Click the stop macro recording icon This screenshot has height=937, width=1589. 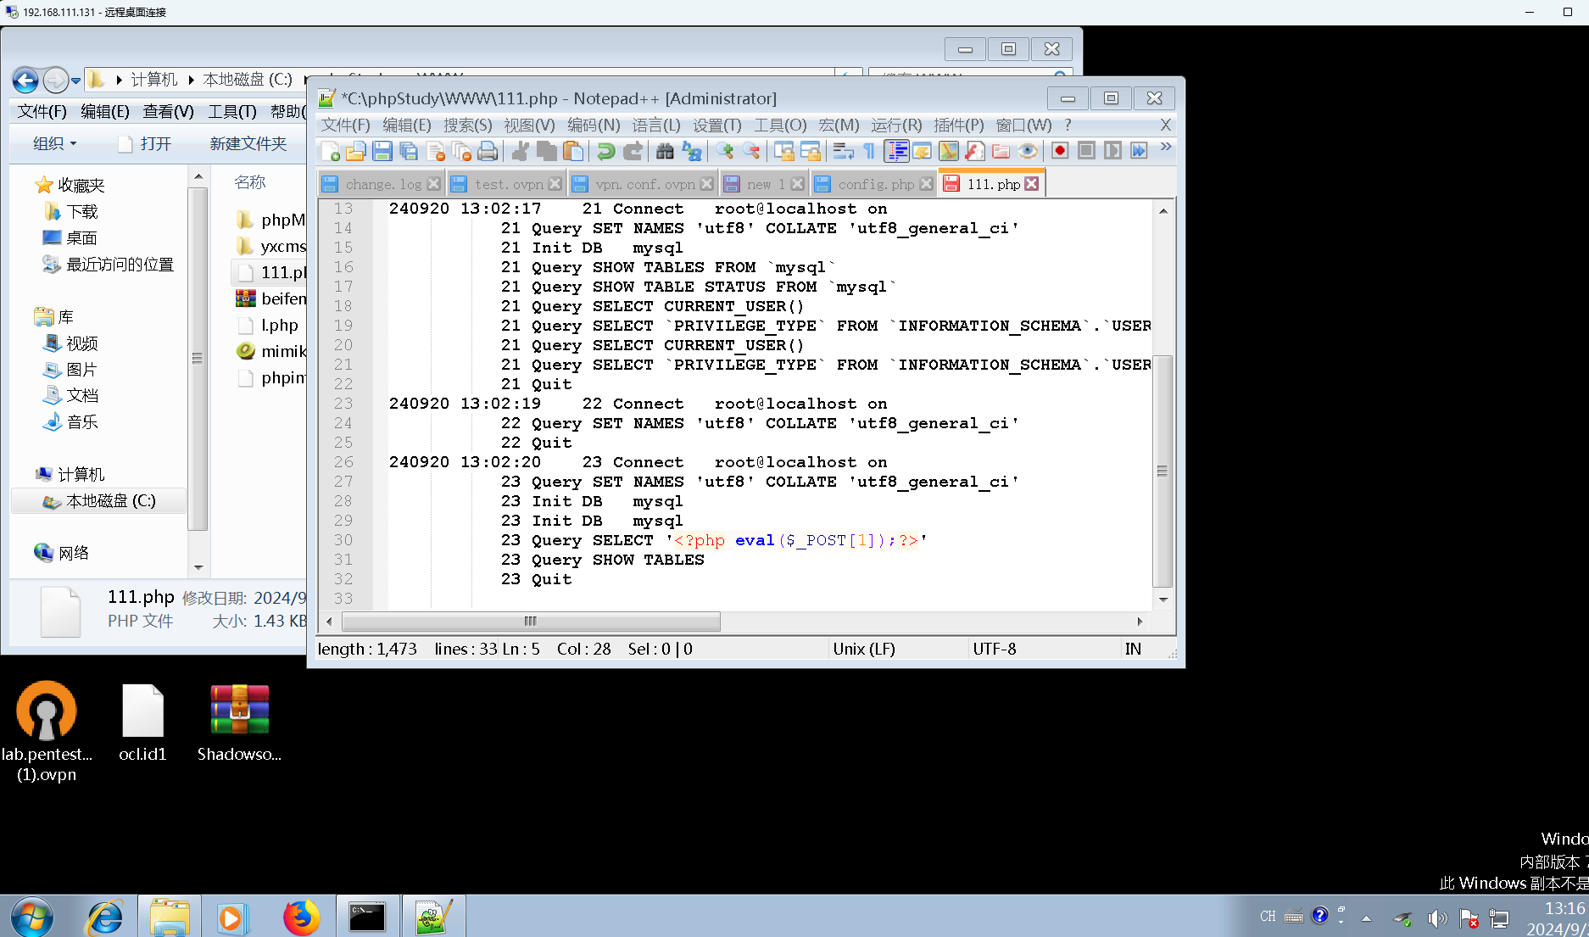point(1086,151)
